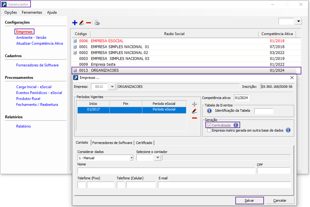Expand row 0013 ORGANIZACOES
The height and width of the screenshot is (207, 310).
tap(75, 70)
